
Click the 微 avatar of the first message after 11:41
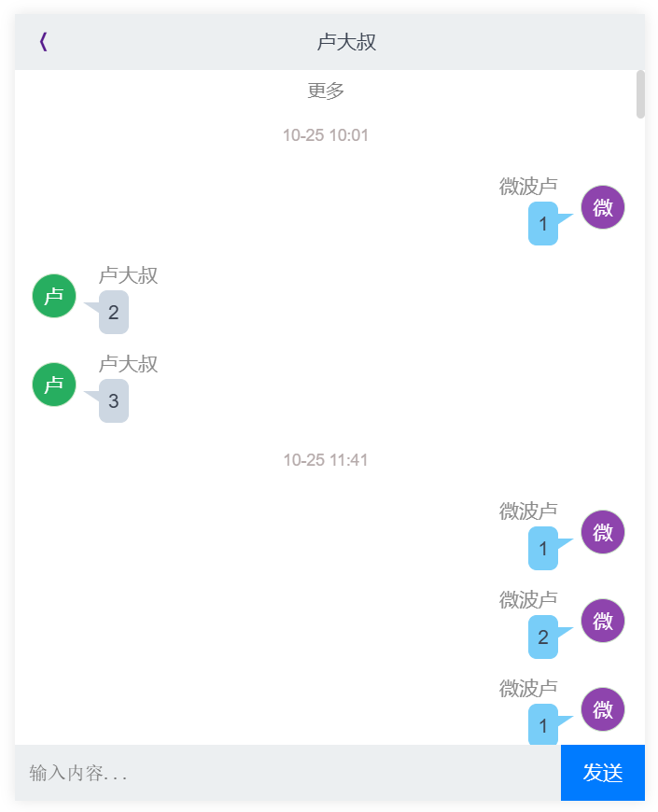(x=603, y=532)
